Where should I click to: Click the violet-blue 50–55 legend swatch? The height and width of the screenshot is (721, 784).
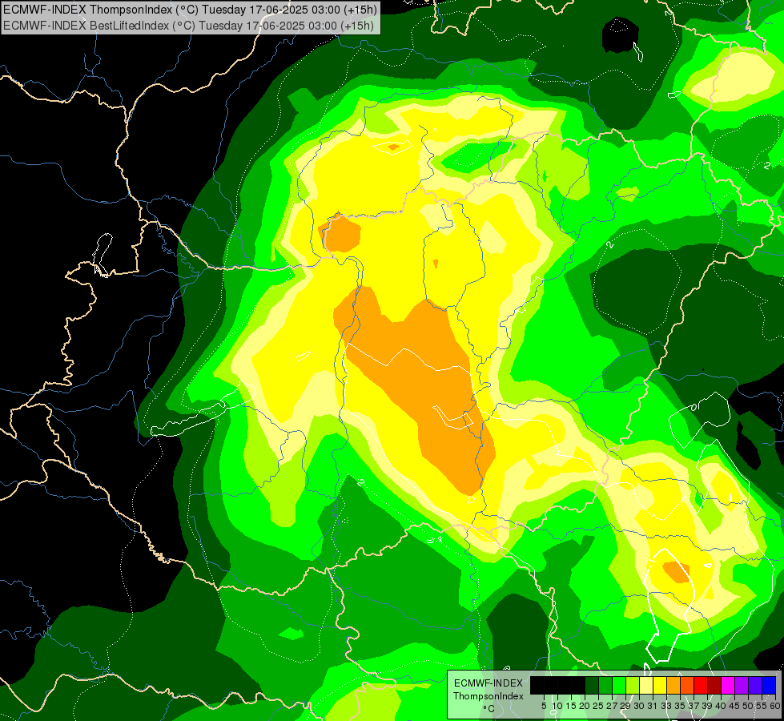[755, 685]
